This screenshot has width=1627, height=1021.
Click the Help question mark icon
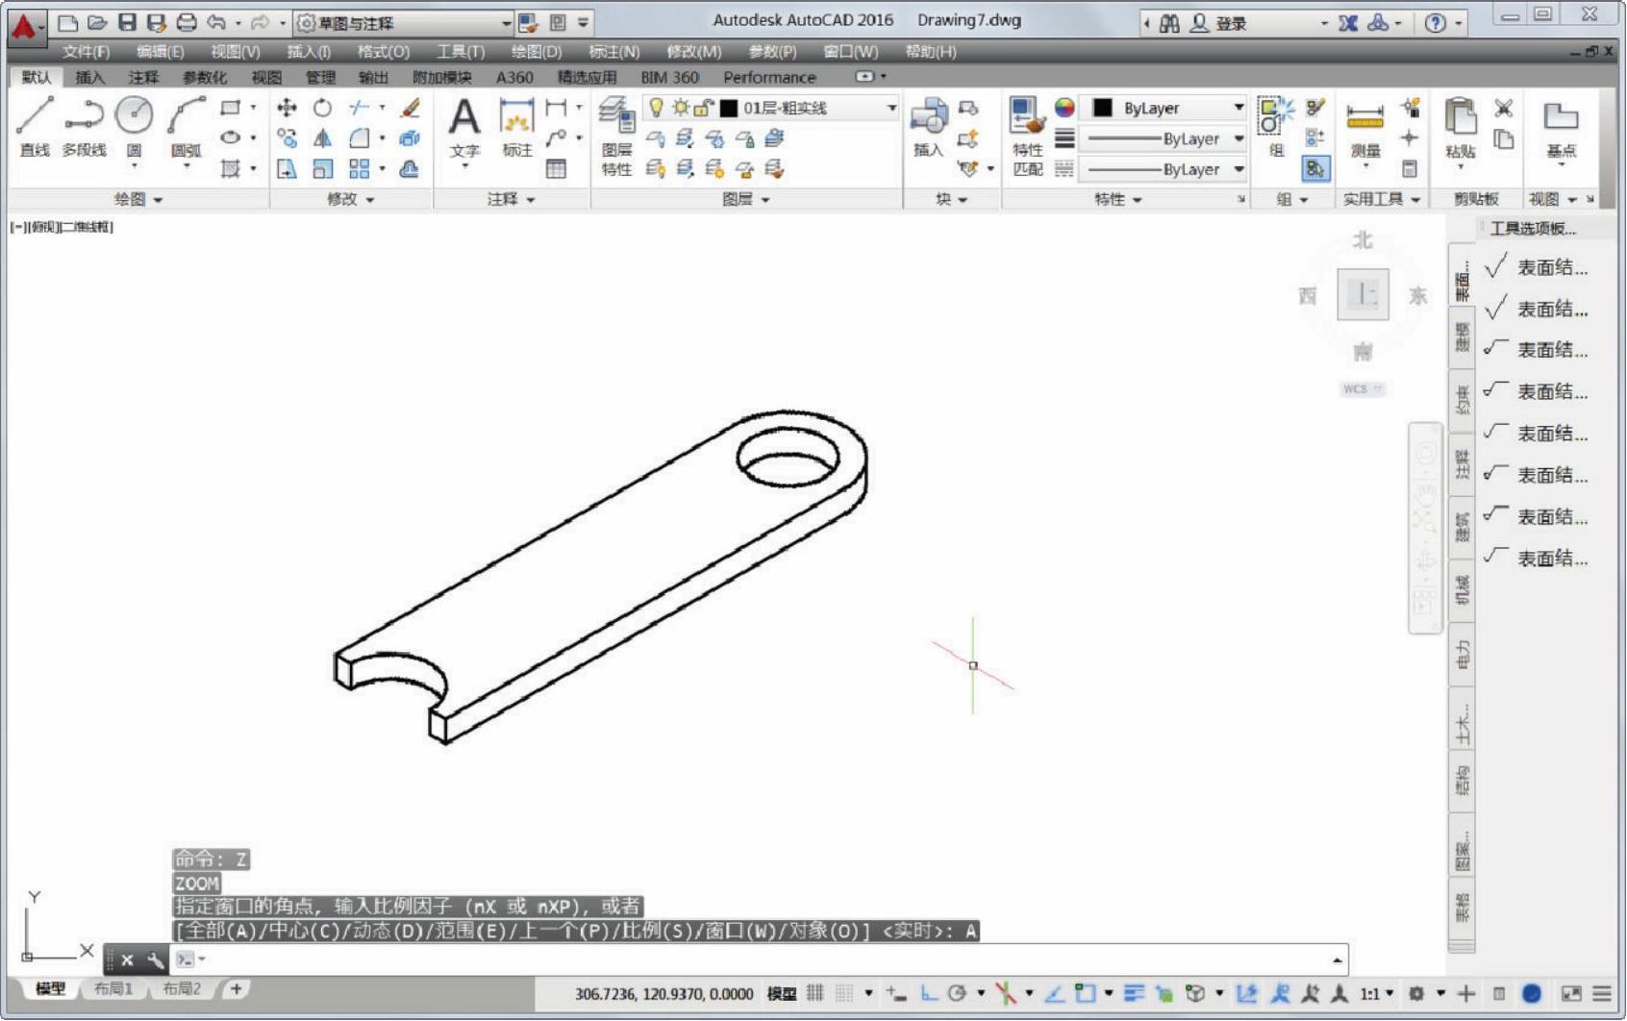pyautogui.click(x=1435, y=22)
